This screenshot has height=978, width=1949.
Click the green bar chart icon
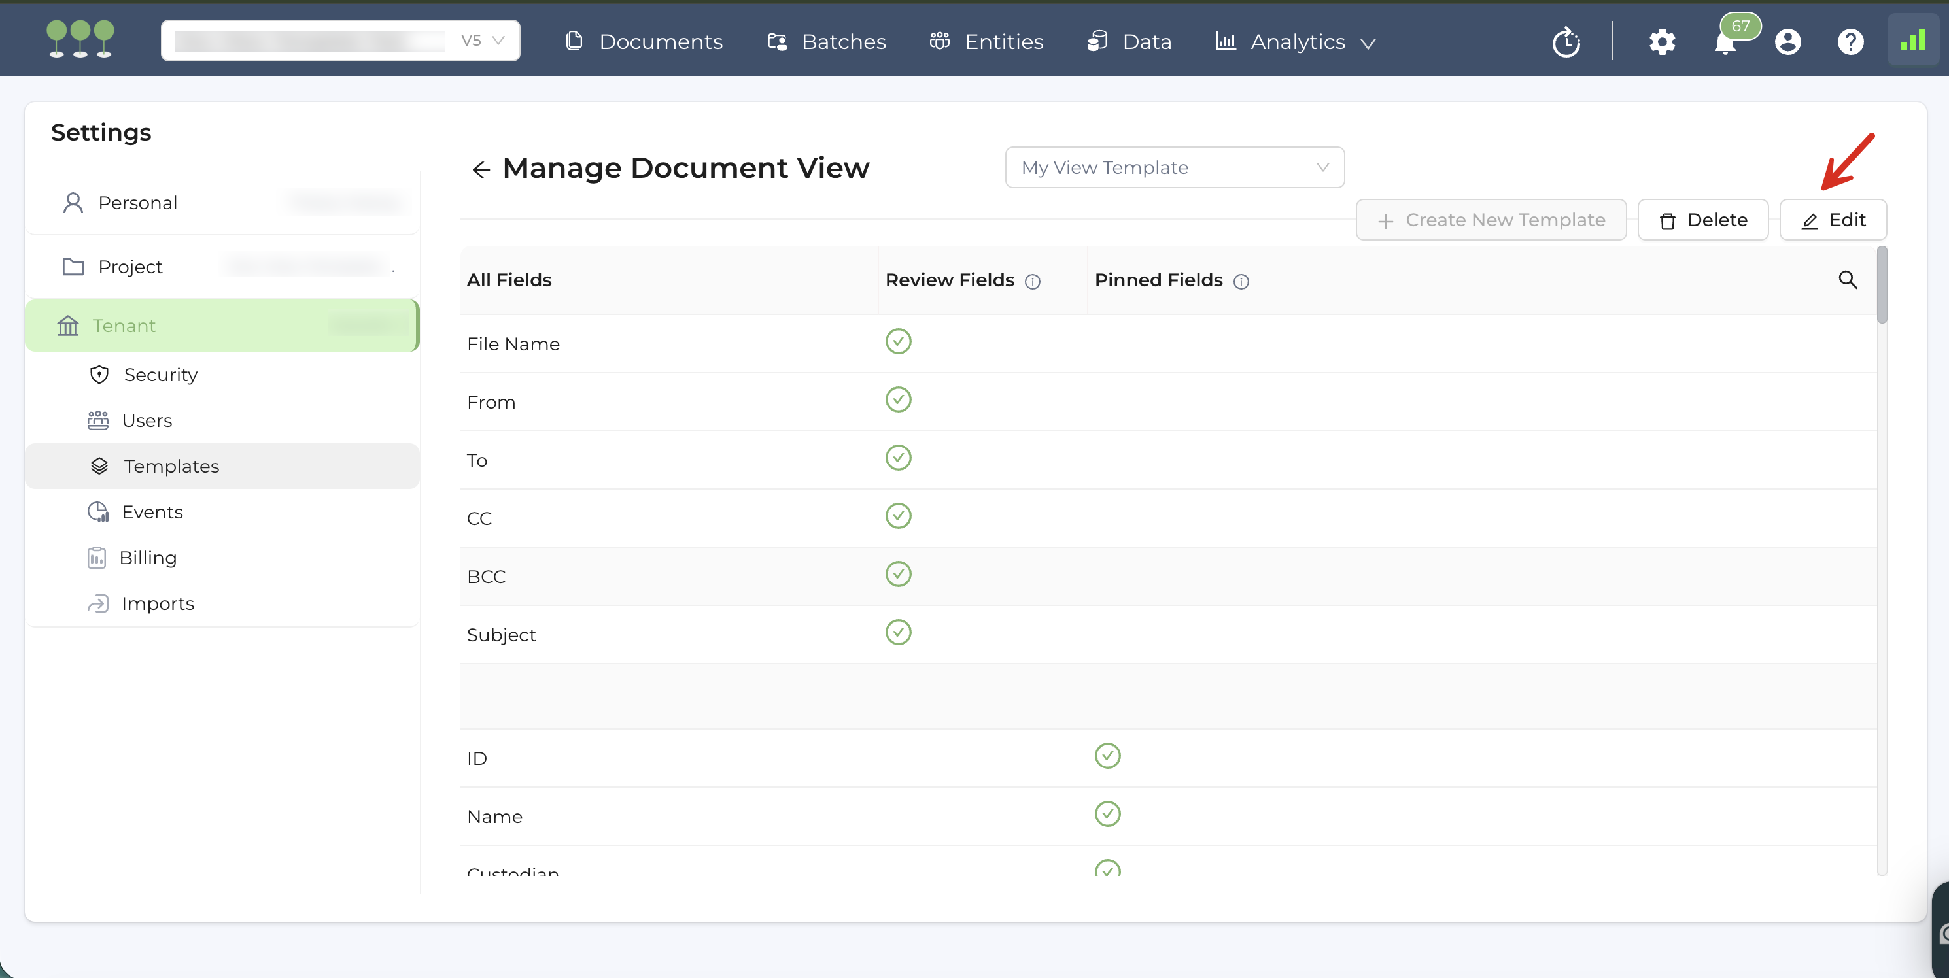coord(1912,40)
